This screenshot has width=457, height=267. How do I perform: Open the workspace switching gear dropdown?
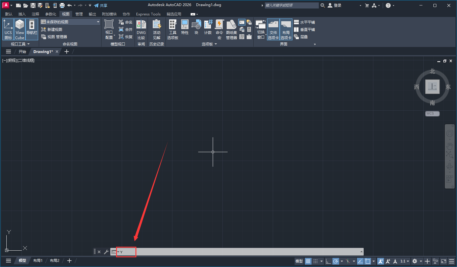417,261
